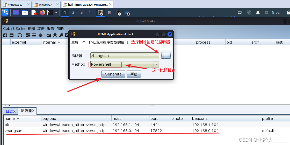This screenshot has width=290, height=145.
Task: Open the credentials card icon
Action: coord(49,35)
